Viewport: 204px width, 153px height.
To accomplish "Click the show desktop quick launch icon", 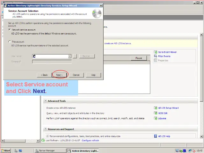I will pyautogui.click(x=20, y=151).
